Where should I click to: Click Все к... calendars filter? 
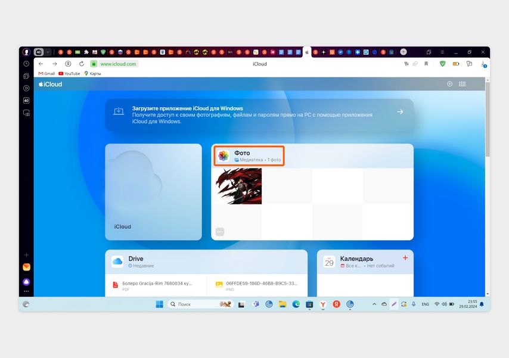(x=350, y=266)
